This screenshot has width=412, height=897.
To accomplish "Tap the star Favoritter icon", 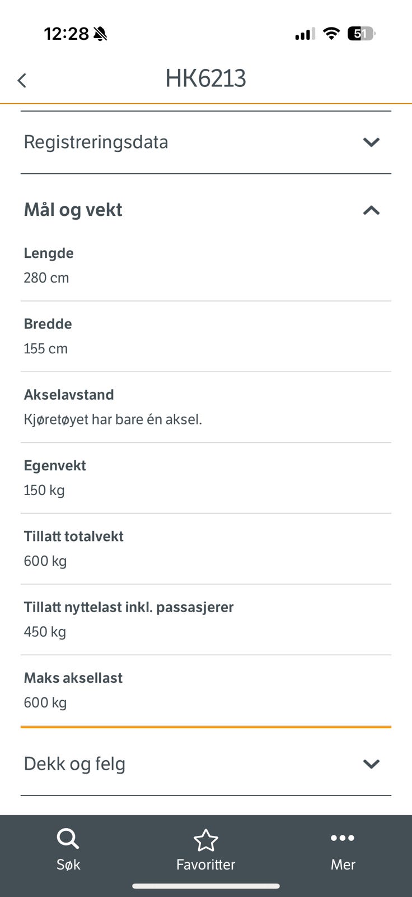I will (205, 840).
